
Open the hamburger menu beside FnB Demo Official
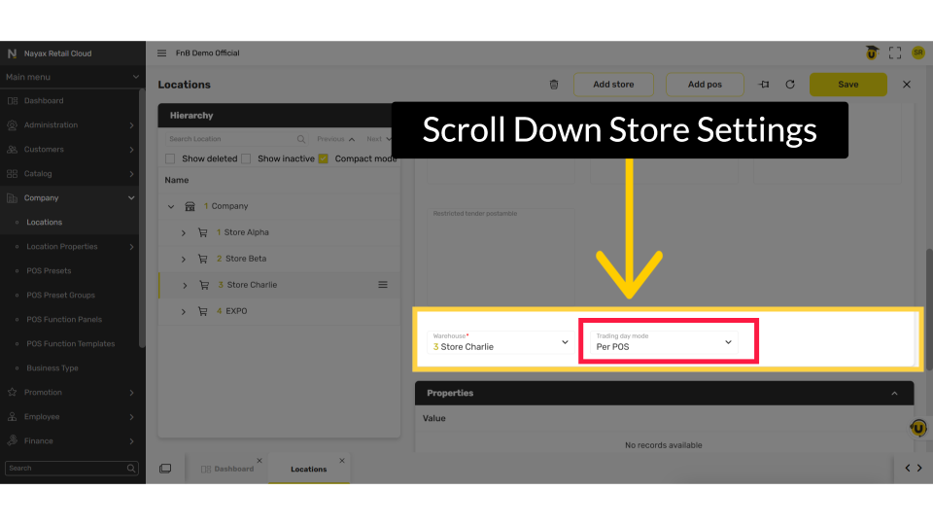(161, 52)
